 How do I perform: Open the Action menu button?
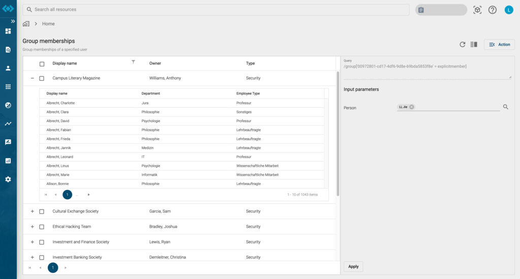pyautogui.click(x=499, y=44)
